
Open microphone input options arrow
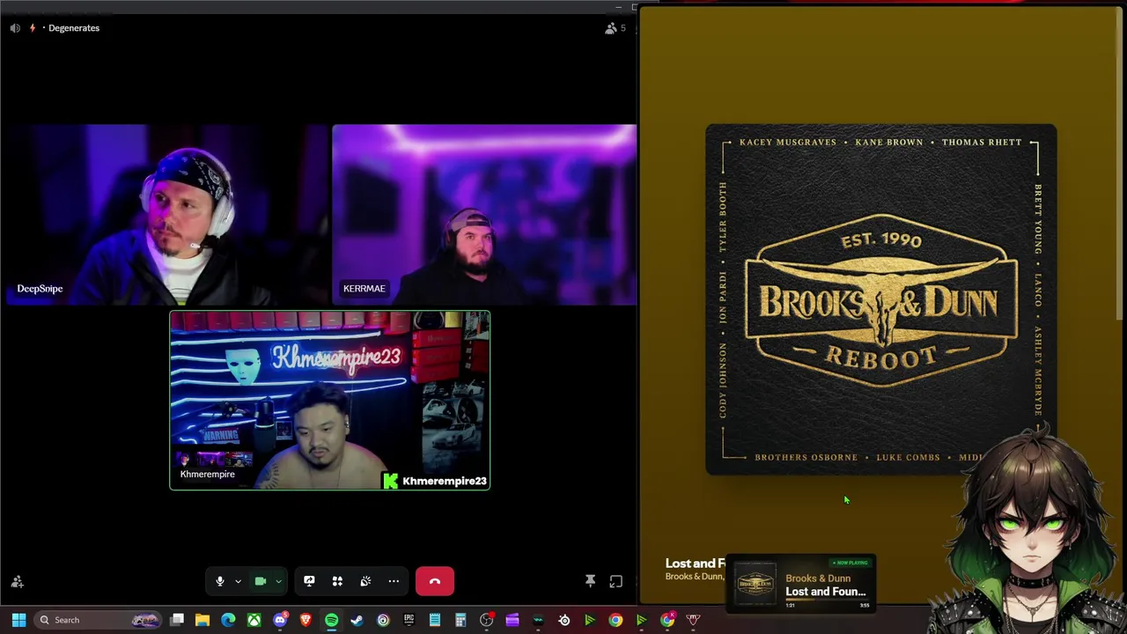238,581
